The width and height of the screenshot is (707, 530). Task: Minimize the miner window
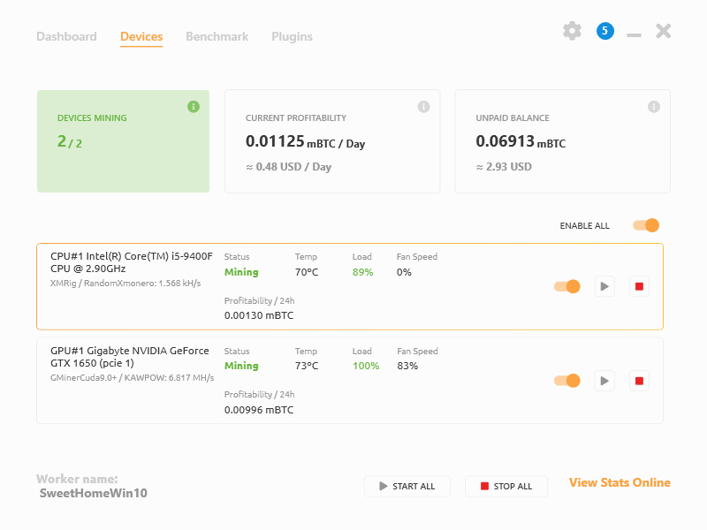(x=634, y=35)
